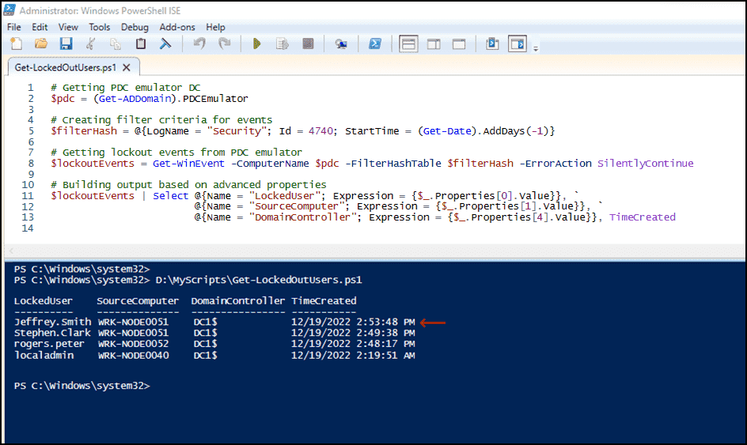Screen dimensions: 747x445
Task: Open a script with the folder icon
Action: coord(41,44)
